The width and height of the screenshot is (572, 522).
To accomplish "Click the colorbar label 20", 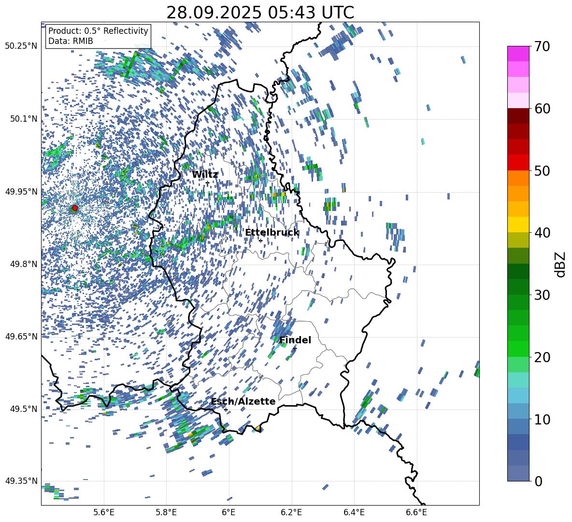I will coord(542,357).
